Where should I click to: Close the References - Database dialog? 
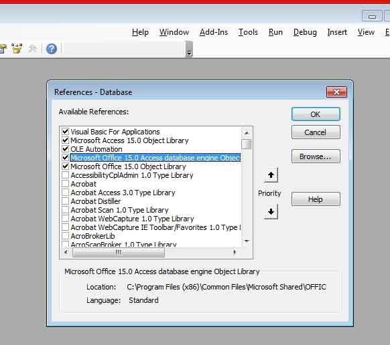(x=336, y=92)
